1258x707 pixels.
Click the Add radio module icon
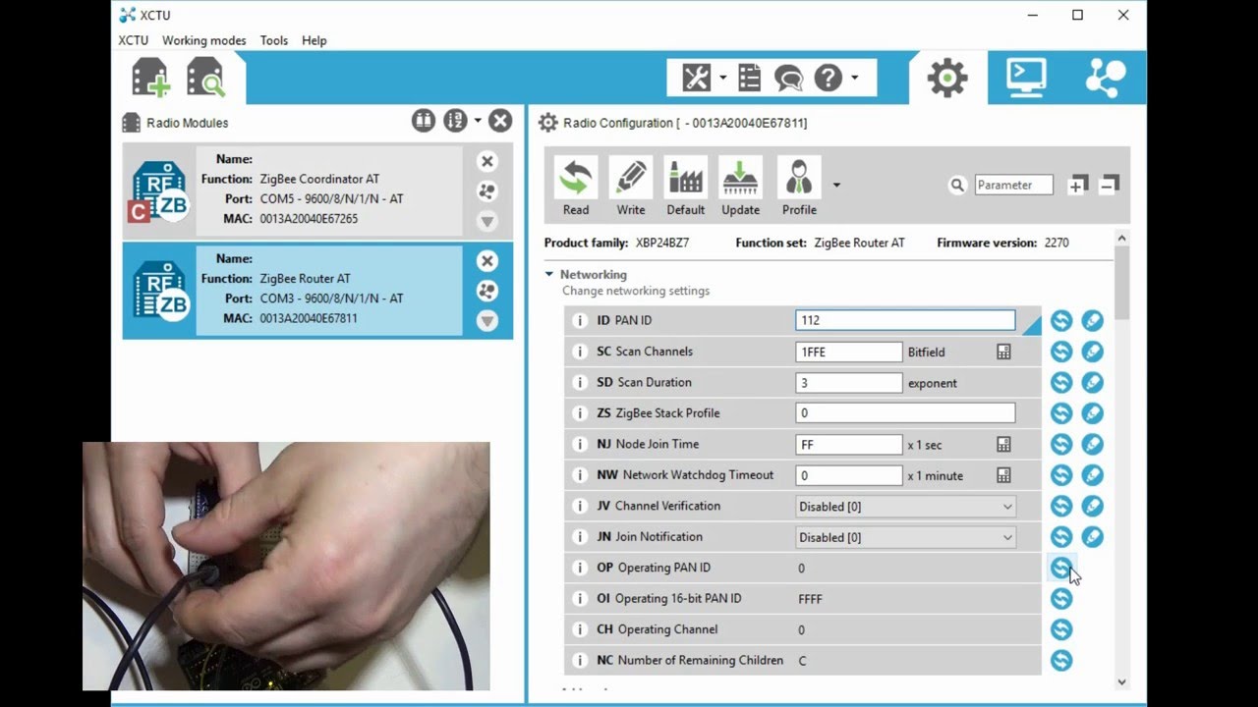tap(150, 78)
